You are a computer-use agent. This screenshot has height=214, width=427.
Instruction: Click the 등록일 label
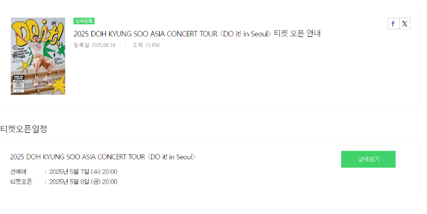tap(81, 45)
